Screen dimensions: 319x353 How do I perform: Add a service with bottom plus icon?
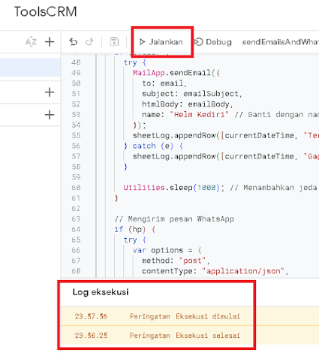(50, 115)
